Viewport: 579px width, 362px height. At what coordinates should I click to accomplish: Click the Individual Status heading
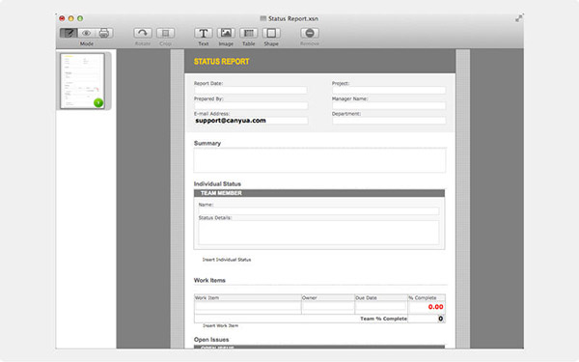click(217, 184)
